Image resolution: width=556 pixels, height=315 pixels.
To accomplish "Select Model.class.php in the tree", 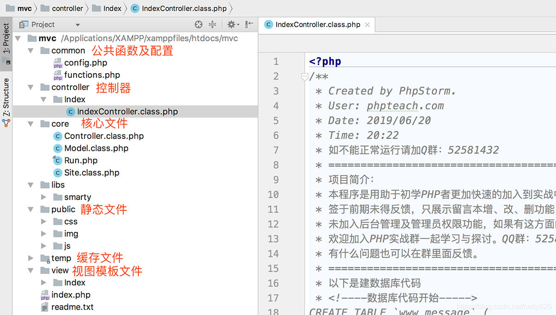I will point(96,148).
